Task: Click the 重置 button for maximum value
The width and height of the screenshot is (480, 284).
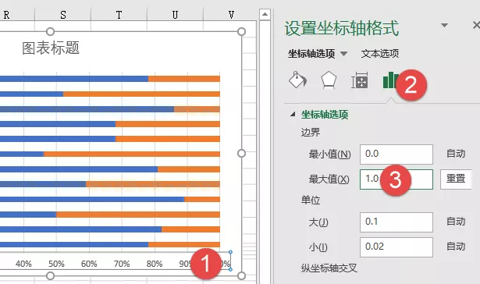Action: click(456, 179)
